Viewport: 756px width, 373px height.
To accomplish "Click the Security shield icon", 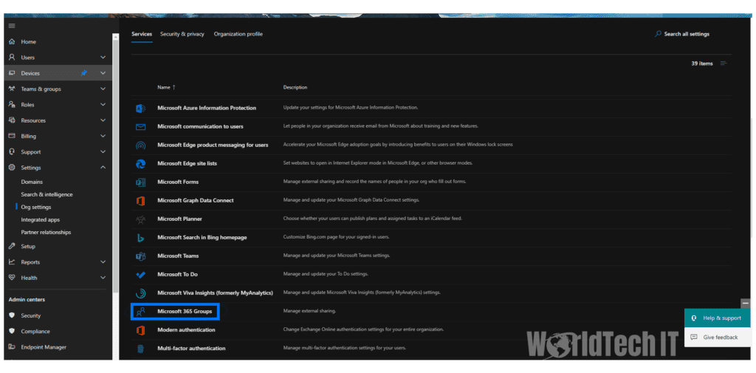I will (12, 315).
